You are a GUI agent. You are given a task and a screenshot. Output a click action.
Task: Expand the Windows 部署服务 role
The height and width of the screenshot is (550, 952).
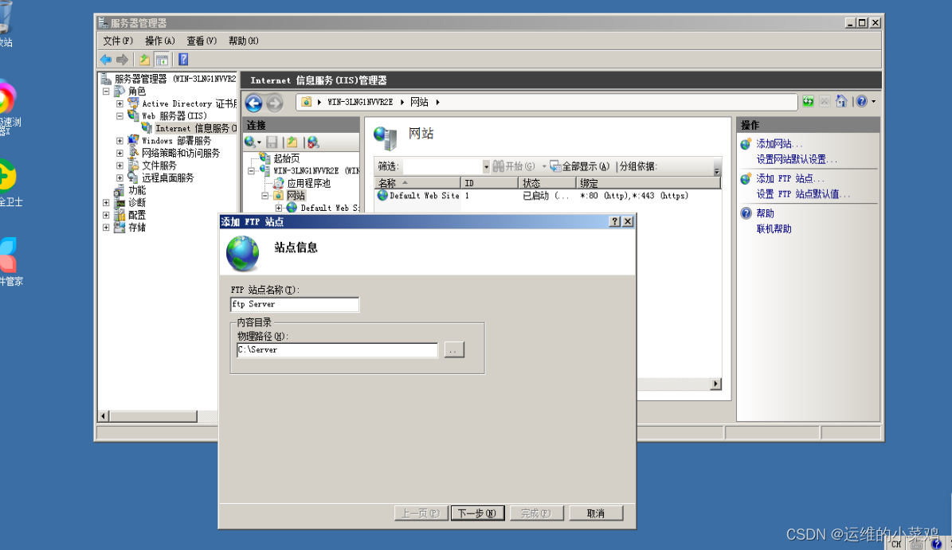click(x=119, y=141)
